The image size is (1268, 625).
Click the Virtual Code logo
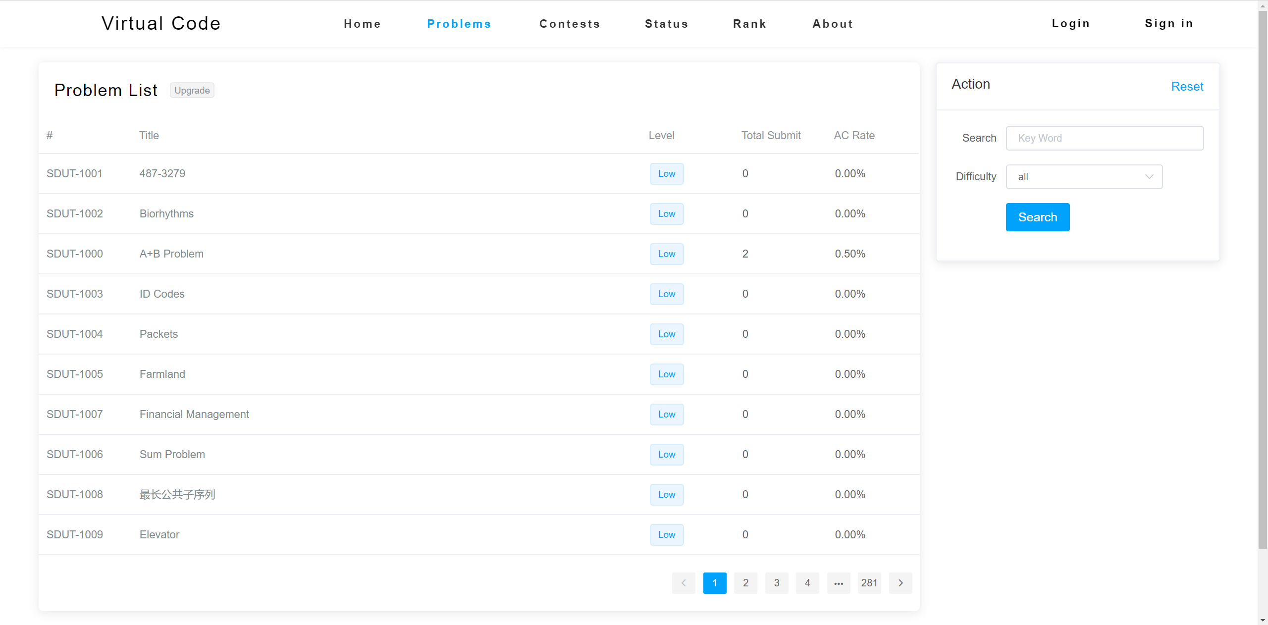click(x=161, y=24)
